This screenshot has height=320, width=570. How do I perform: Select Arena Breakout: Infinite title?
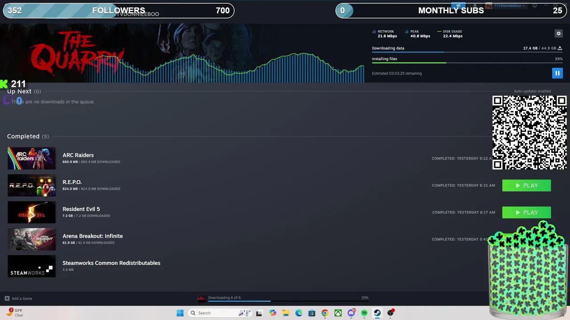coord(93,236)
